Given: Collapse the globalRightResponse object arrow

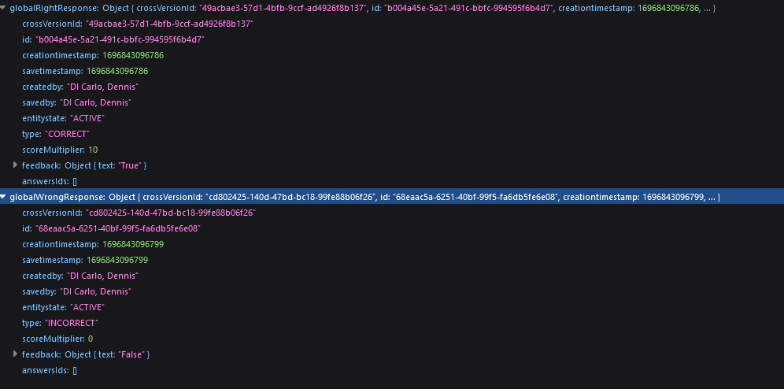Looking at the screenshot, I should pyautogui.click(x=3, y=8).
